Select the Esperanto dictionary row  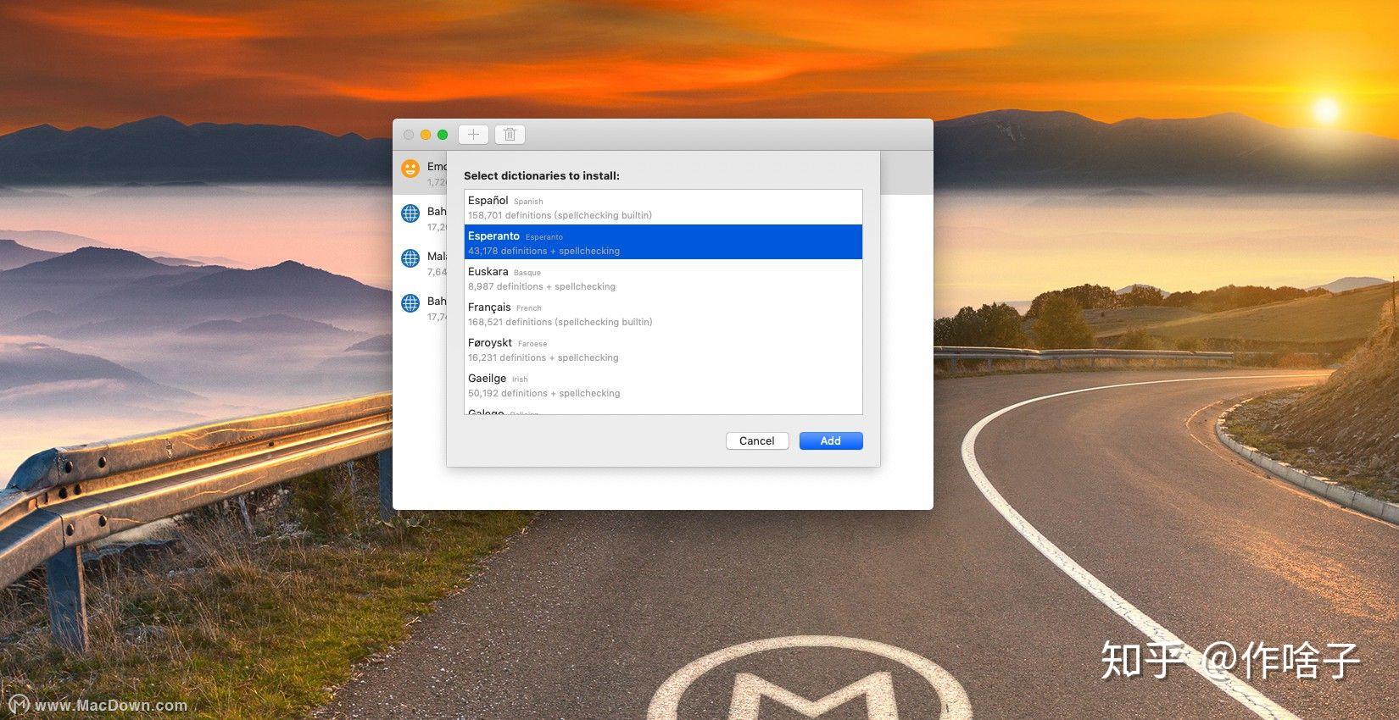(x=663, y=242)
